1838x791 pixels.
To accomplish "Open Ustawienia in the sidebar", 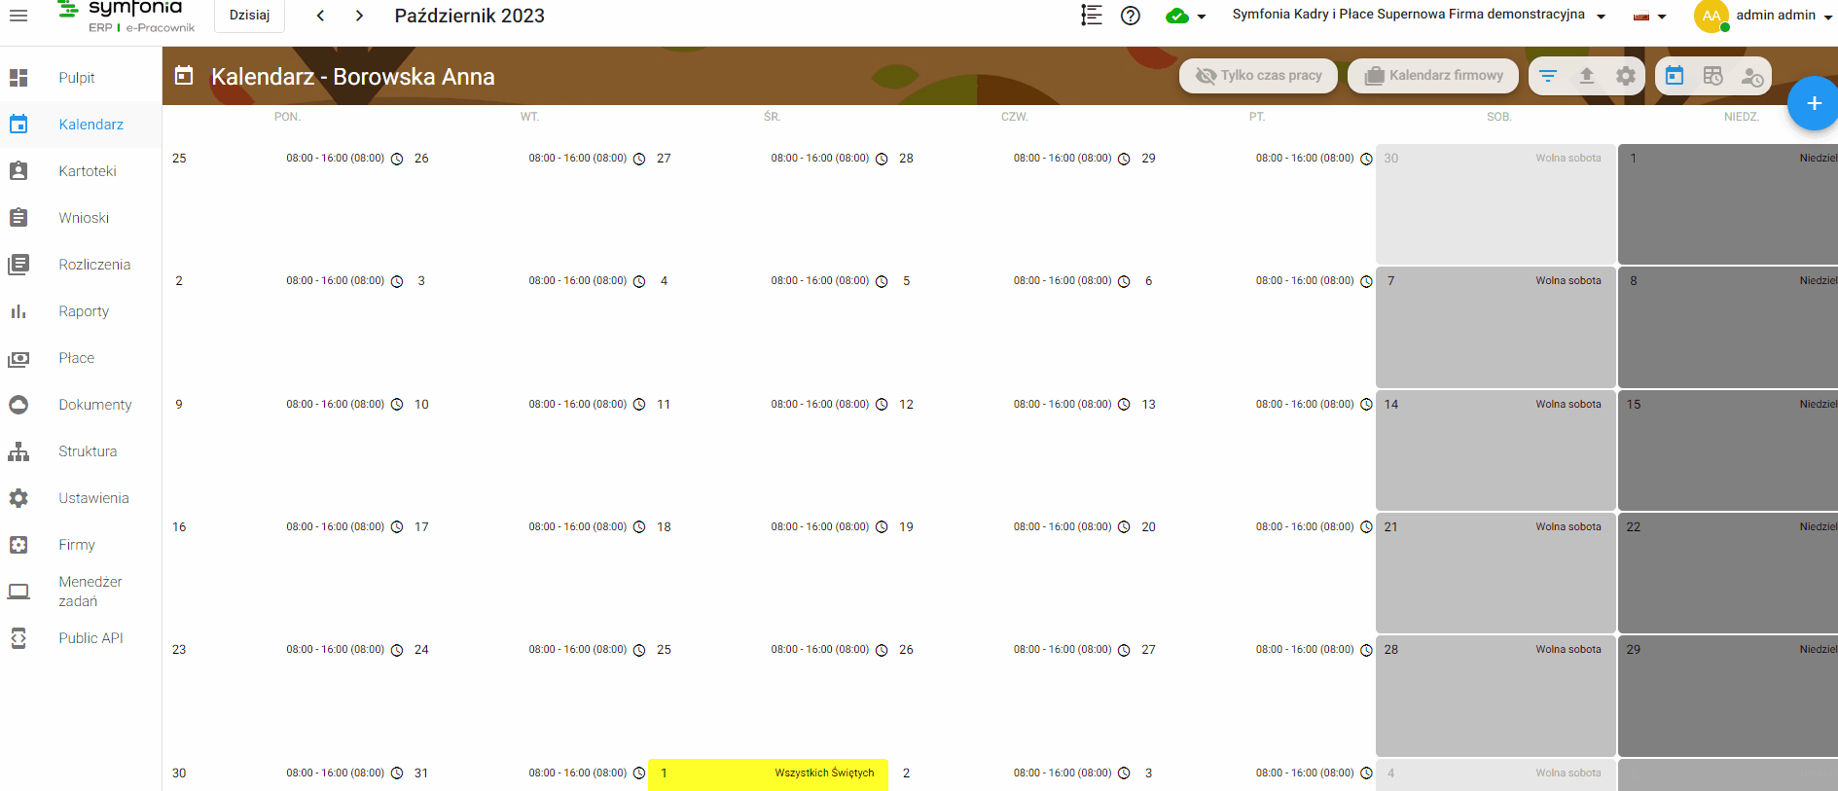I will point(81,498).
